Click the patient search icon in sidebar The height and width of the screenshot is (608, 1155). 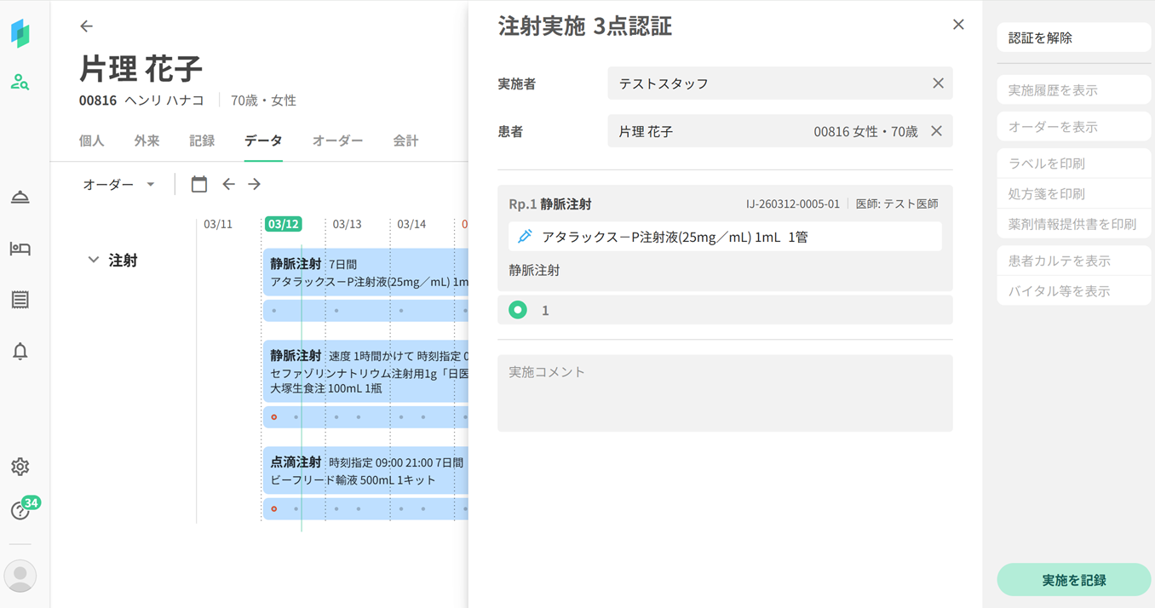pyautogui.click(x=20, y=83)
